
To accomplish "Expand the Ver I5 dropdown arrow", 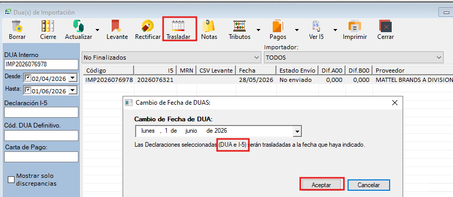I will [x=335, y=30].
